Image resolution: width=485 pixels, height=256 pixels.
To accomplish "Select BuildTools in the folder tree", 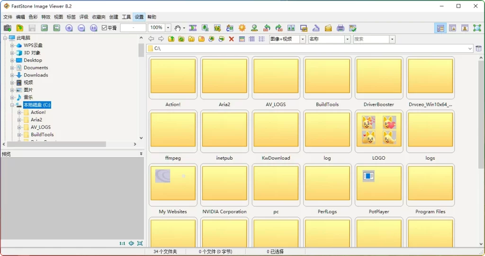I will [42, 135].
